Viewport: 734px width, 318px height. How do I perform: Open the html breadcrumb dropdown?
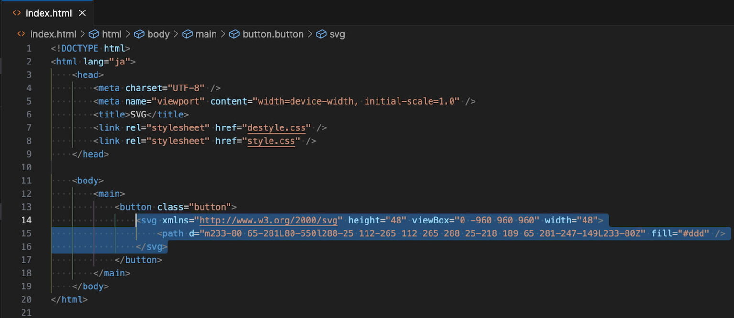[112, 34]
